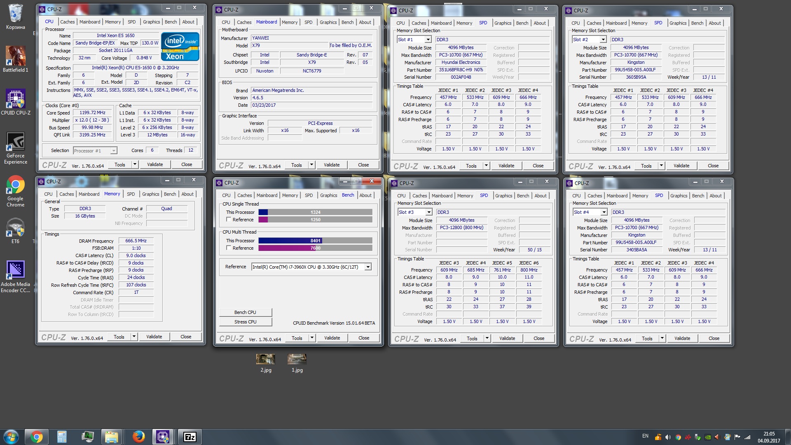The height and width of the screenshot is (445, 791).
Task: Enable the CPU Single Thread Reference checkbox
Action: [x=229, y=220]
